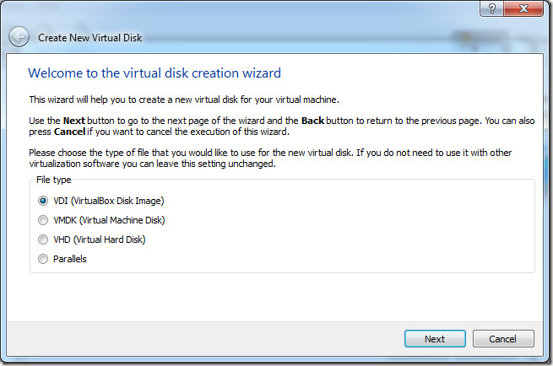Click the "VDI (VirtualBox Disk Image)" label text
Image resolution: width=553 pixels, height=366 pixels.
point(109,201)
